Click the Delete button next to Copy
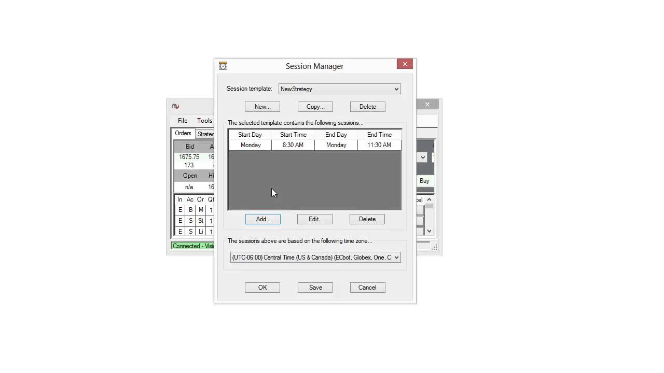This screenshot has width=664, height=373. pos(367,106)
